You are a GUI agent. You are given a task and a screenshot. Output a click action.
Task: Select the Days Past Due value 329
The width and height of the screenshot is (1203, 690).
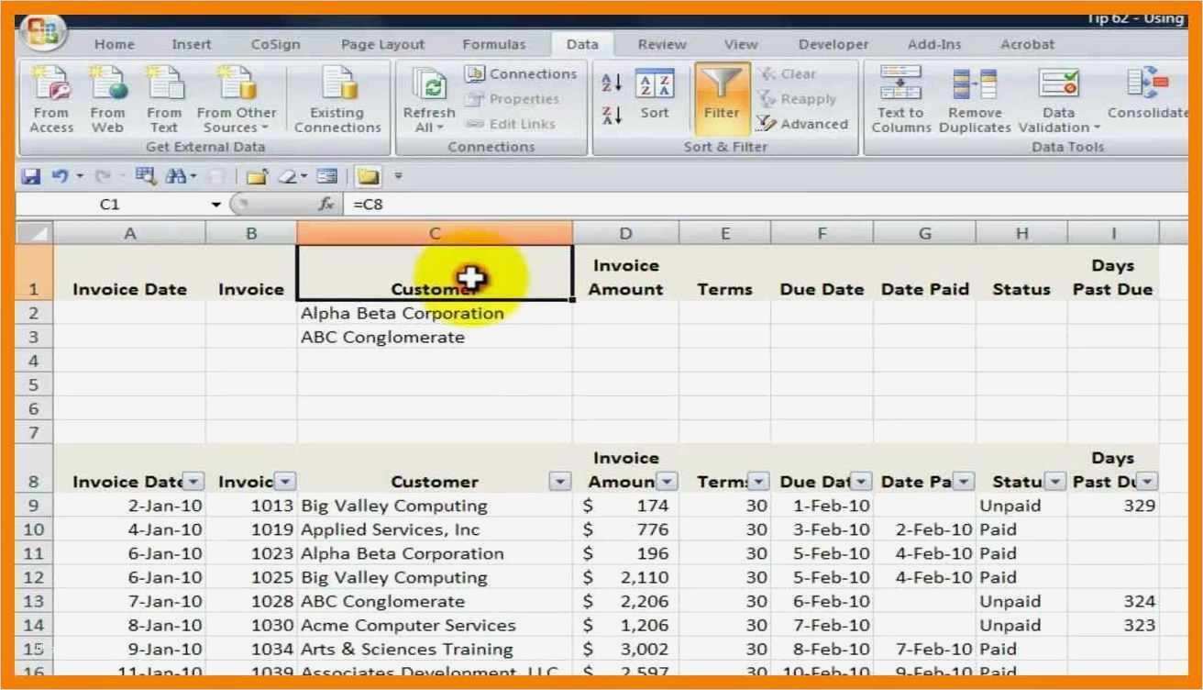point(1113,506)
